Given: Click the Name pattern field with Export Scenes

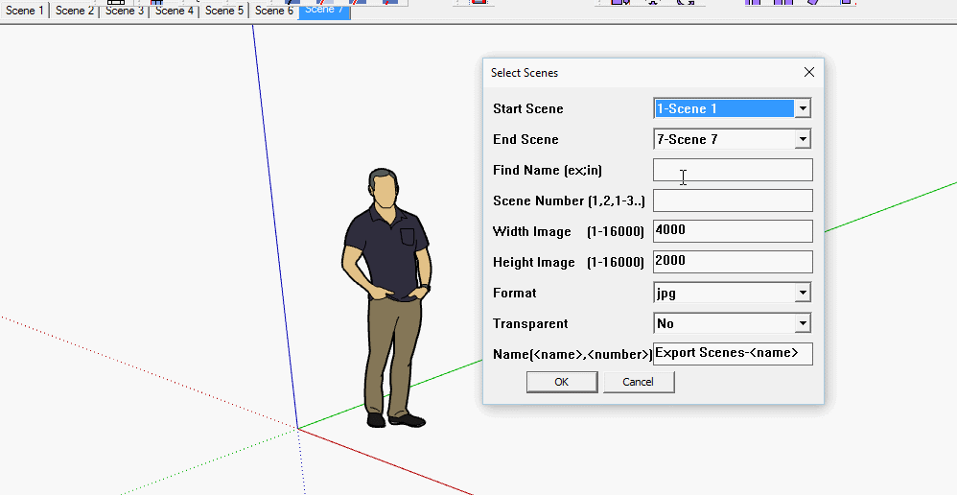Looking at the screenshot, I should pyautogui.click(x=733, y=354).
